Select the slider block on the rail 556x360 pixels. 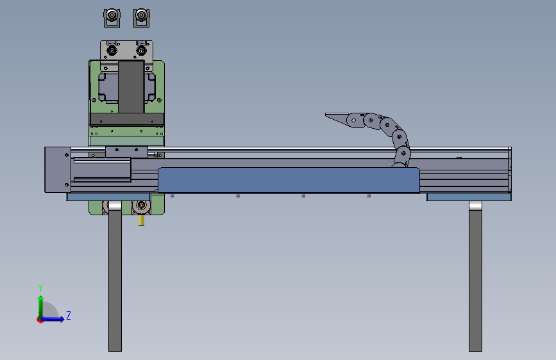coord(126,152)
